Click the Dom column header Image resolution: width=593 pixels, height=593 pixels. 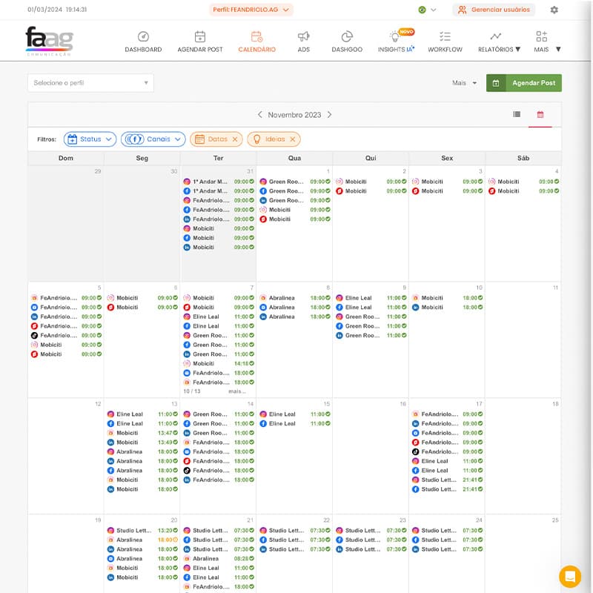click(66, 158)
